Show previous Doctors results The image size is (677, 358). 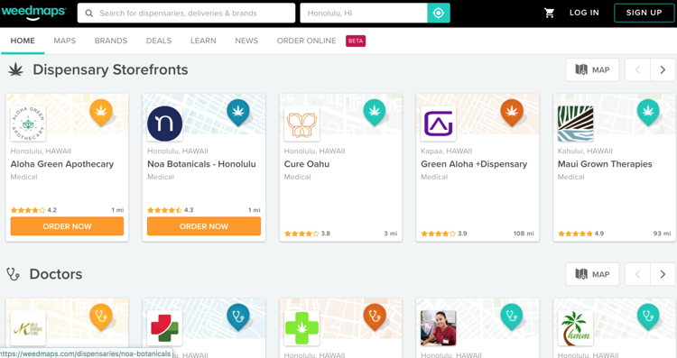637,274
